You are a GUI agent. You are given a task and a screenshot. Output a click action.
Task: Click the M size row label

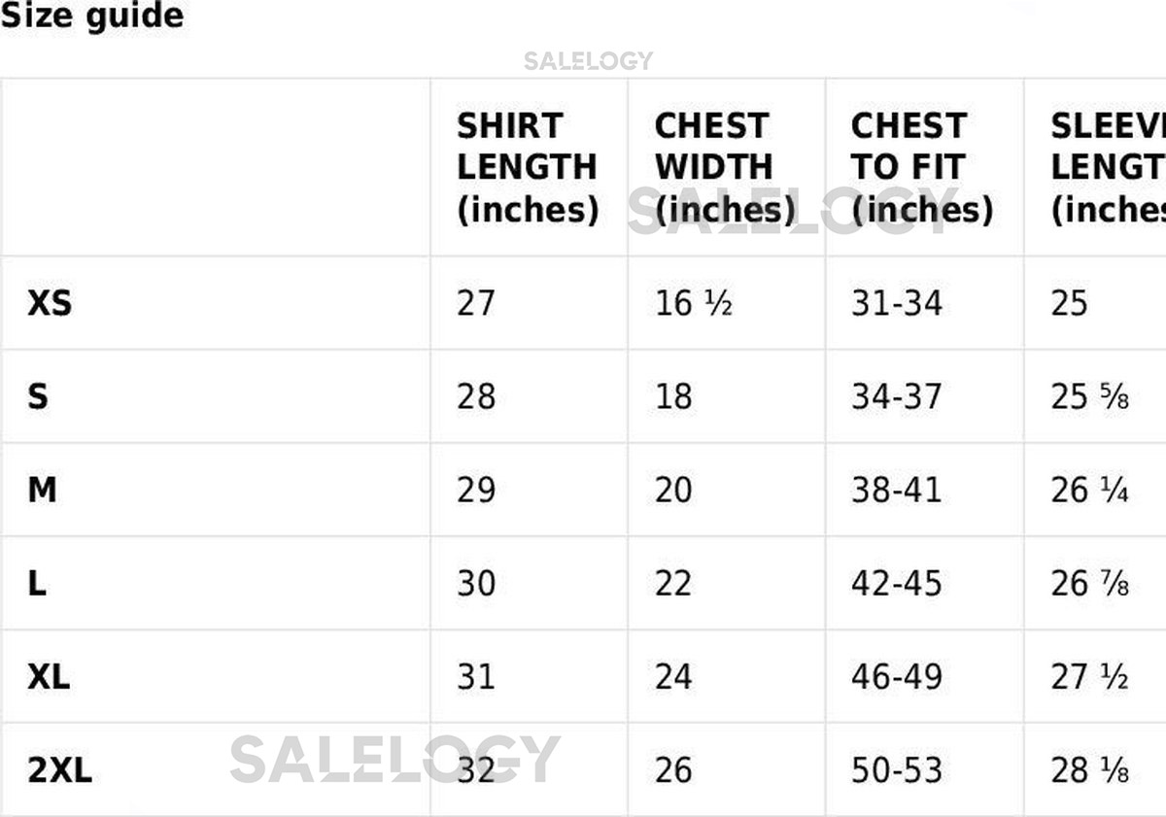pos(42,491)
